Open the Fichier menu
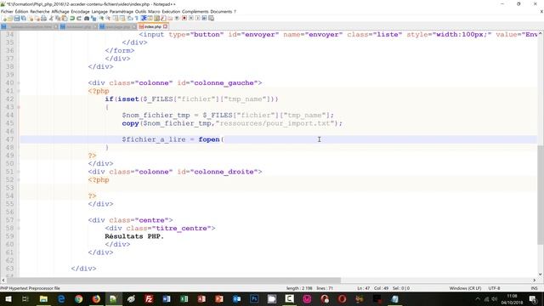This screenshot has height=306, width=544. tap(7, 11)
